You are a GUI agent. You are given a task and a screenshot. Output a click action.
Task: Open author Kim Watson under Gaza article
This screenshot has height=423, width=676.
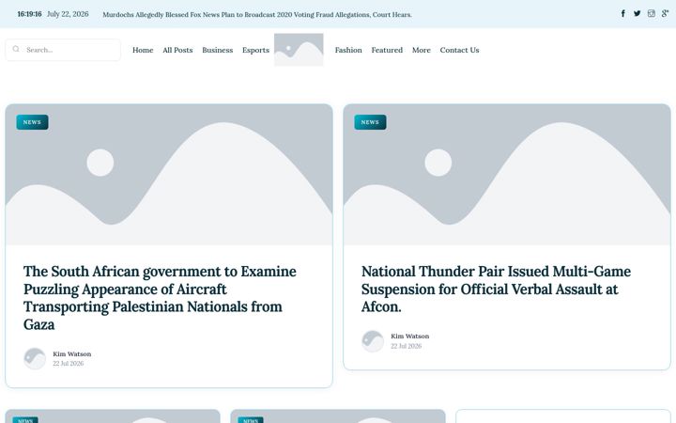coord(72,354)
